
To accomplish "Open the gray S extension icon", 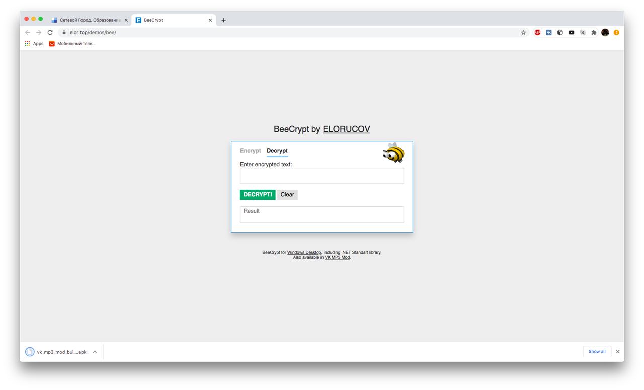I will pyautogui.click(x=583, y=32).
